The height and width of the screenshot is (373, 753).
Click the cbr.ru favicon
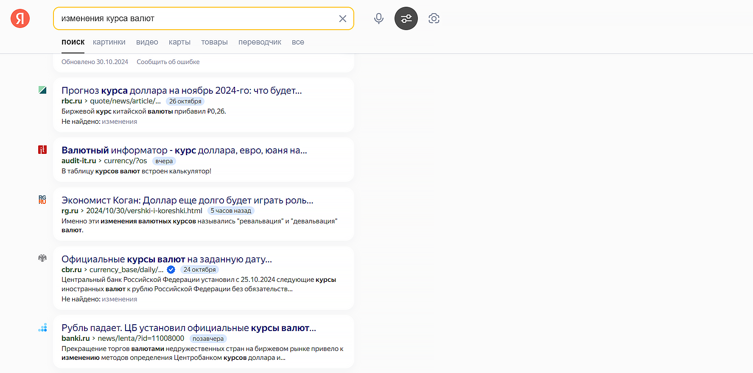[42, 258]
